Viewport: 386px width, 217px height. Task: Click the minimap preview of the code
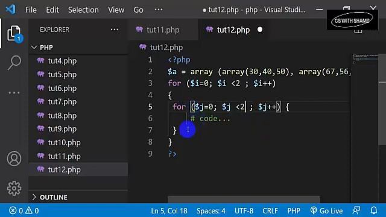(x=365, y=58)
